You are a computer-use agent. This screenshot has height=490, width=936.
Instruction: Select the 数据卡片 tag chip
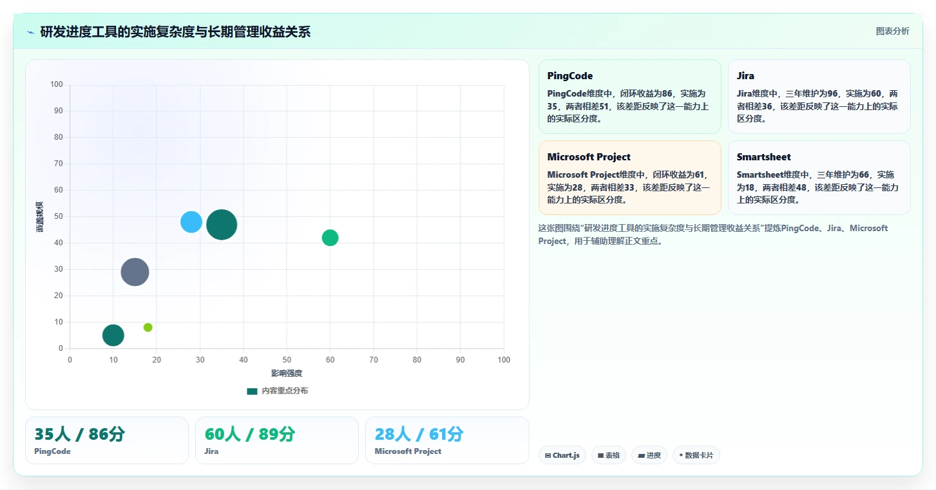tap(696, 455)
